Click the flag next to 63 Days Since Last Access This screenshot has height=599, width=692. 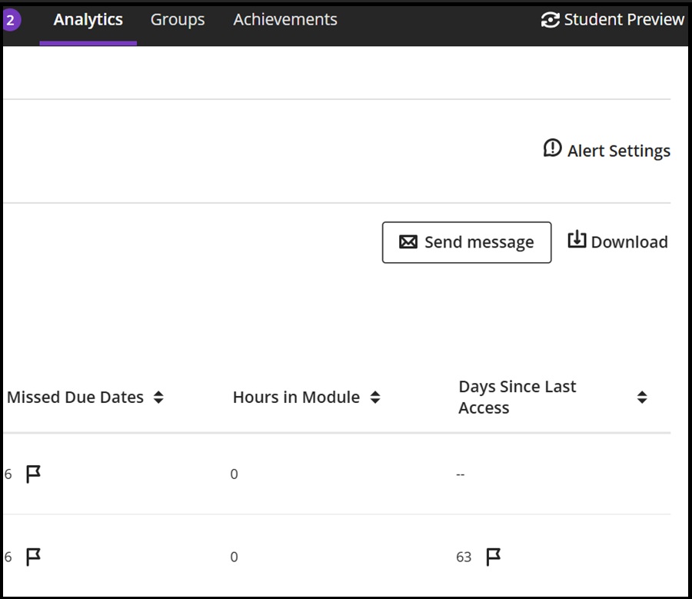pyautogui.click(x=495, y=556)
